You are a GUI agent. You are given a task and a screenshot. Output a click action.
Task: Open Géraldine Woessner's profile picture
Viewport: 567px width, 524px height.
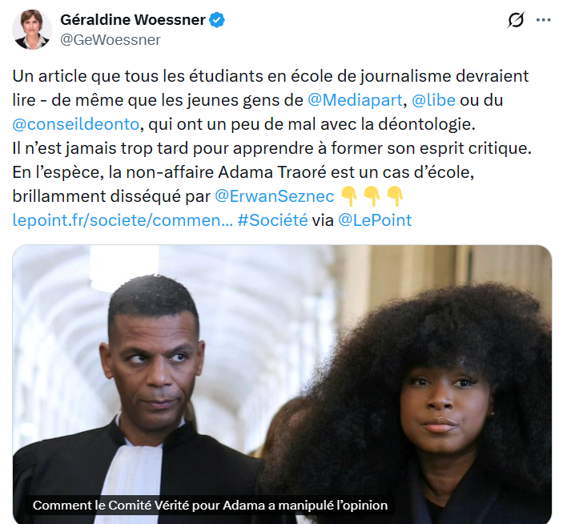(32, 30)
